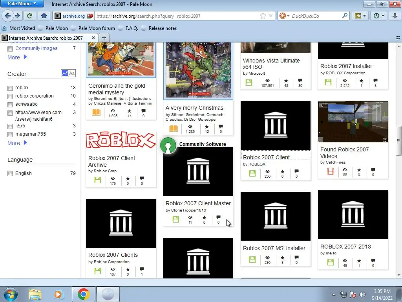Open the Roblox 2007 Client link
Image resolution: width=402 pixels, height=302 pixels.
point(266,157)
